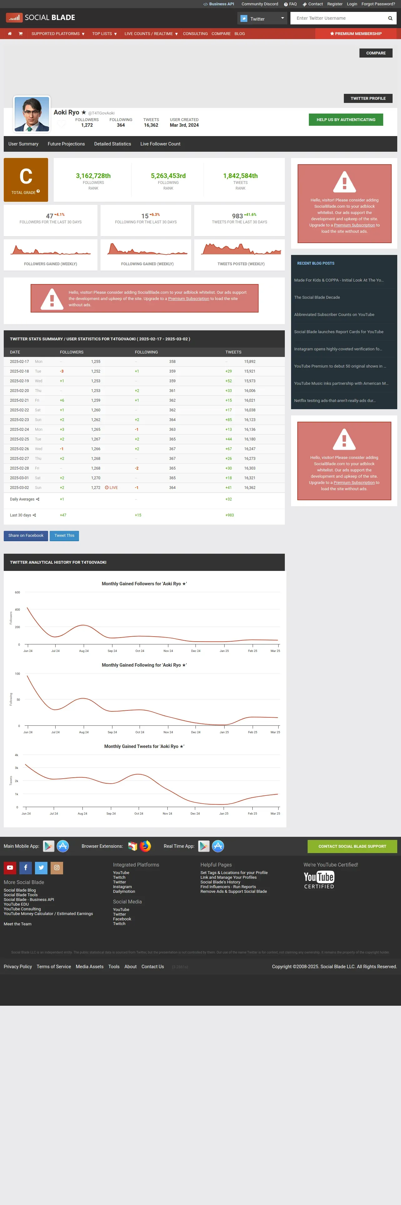Image resolution: width=401 pixels, height=1205 pixels.
Task: Open the shopping cart icon
Action: point(21,34)
